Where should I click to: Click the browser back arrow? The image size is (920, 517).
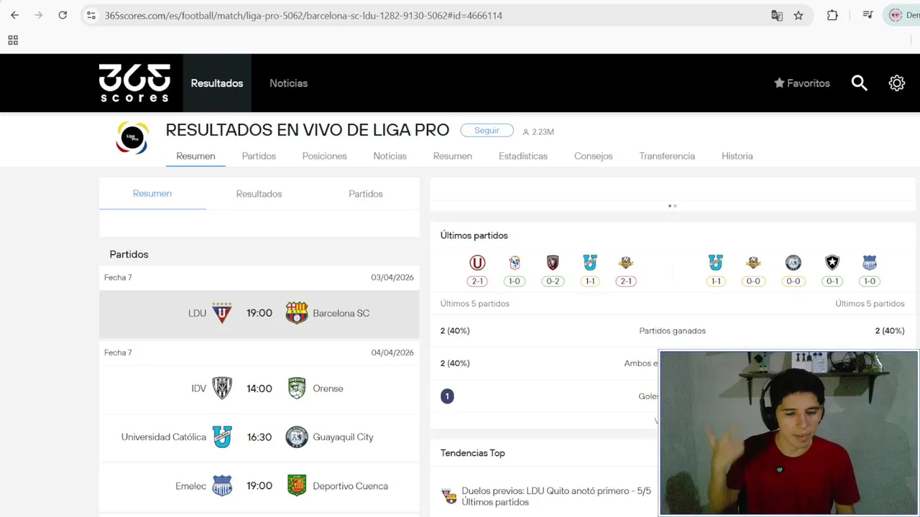click(x=14, y=15)
